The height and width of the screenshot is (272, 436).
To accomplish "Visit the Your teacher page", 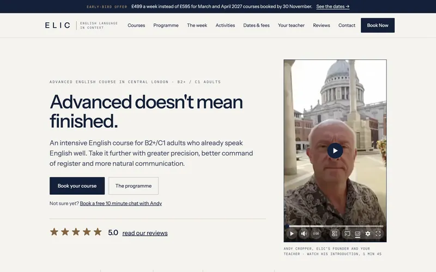I will 291,25.
